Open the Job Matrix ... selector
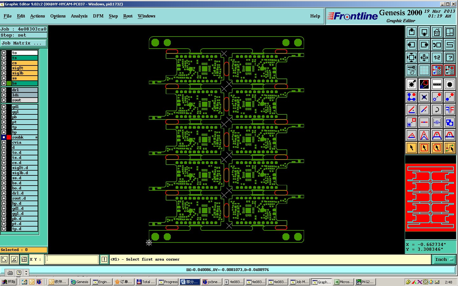 [x=24, y=43]
